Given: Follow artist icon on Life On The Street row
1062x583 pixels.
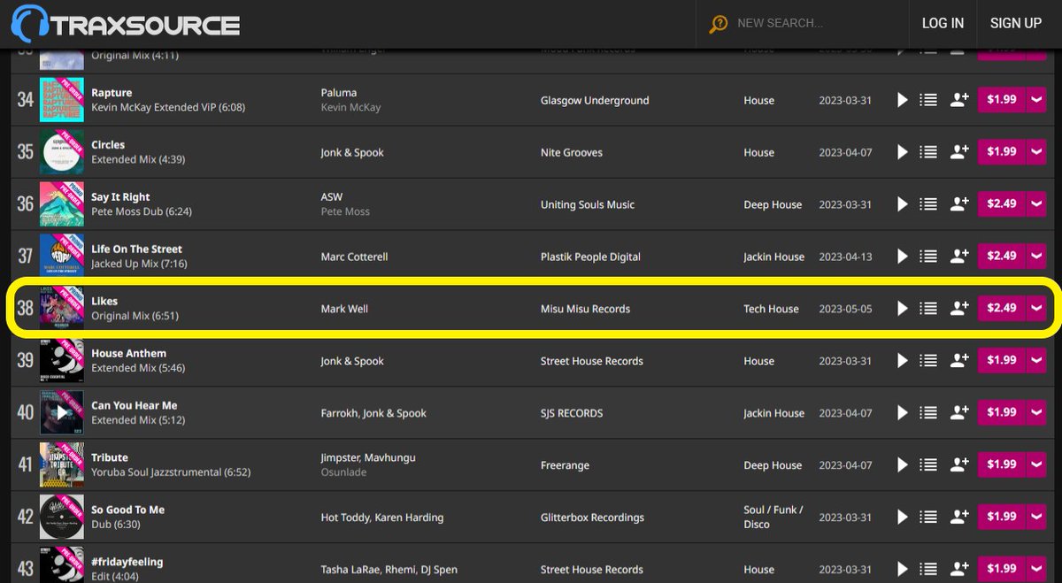Looking at the screenshot, I should 959,257.
